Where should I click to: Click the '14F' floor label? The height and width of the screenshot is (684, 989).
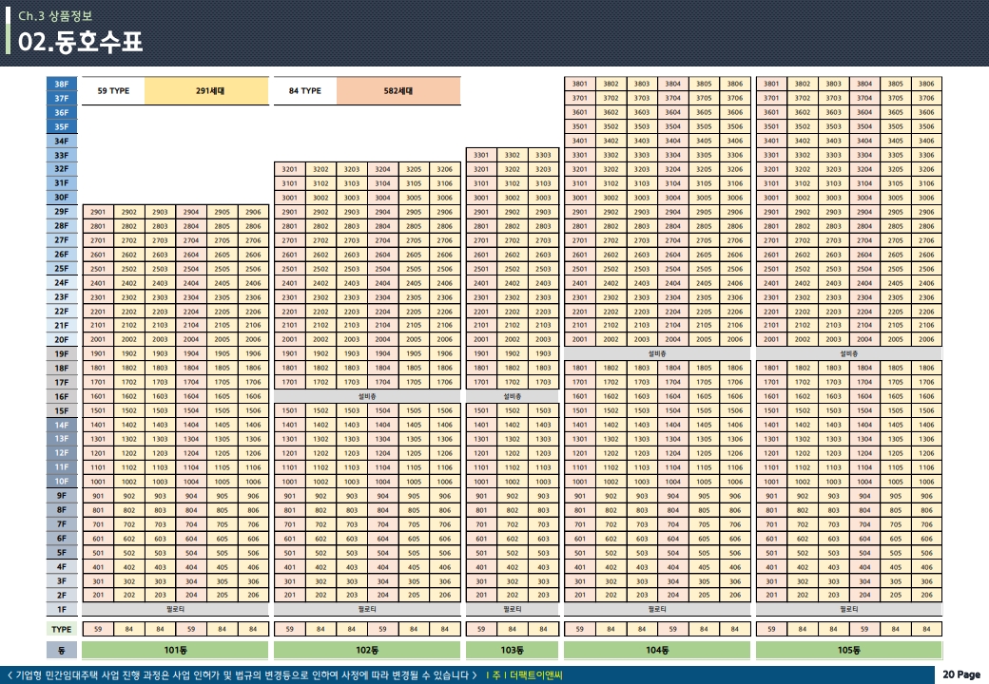point(62,425)
